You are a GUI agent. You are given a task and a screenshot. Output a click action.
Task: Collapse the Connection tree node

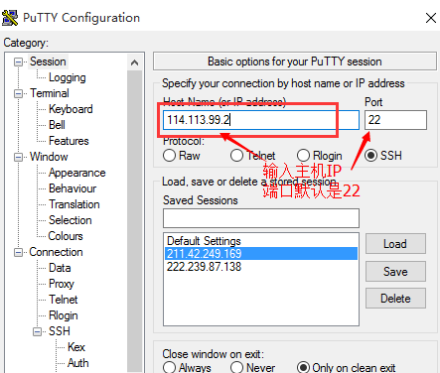click(x=19, y=253)
